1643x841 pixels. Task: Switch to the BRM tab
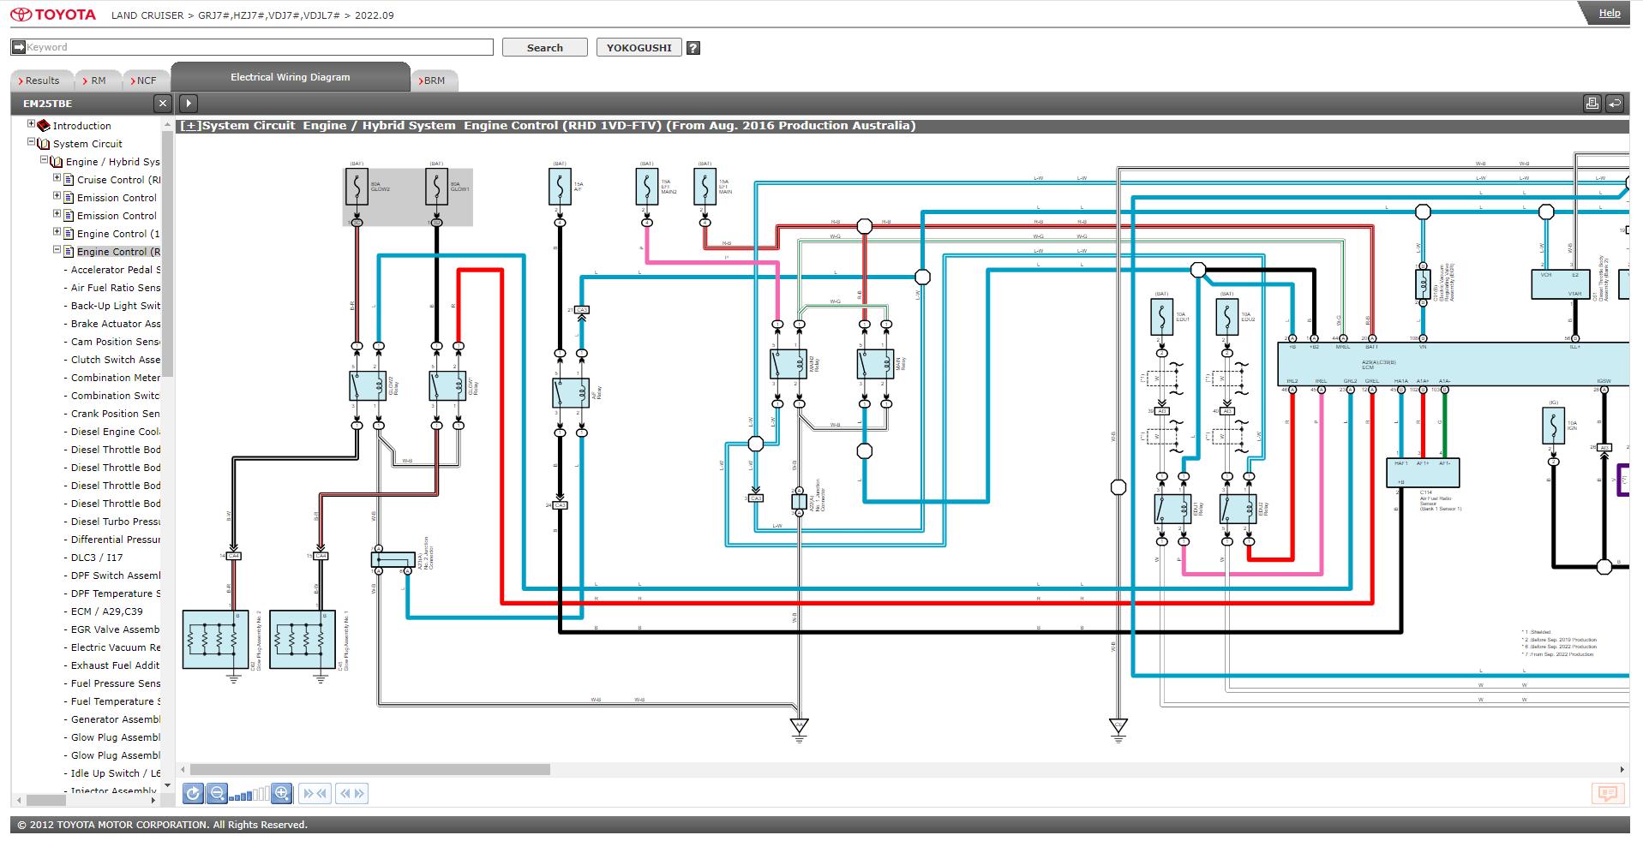pos(435,81)
